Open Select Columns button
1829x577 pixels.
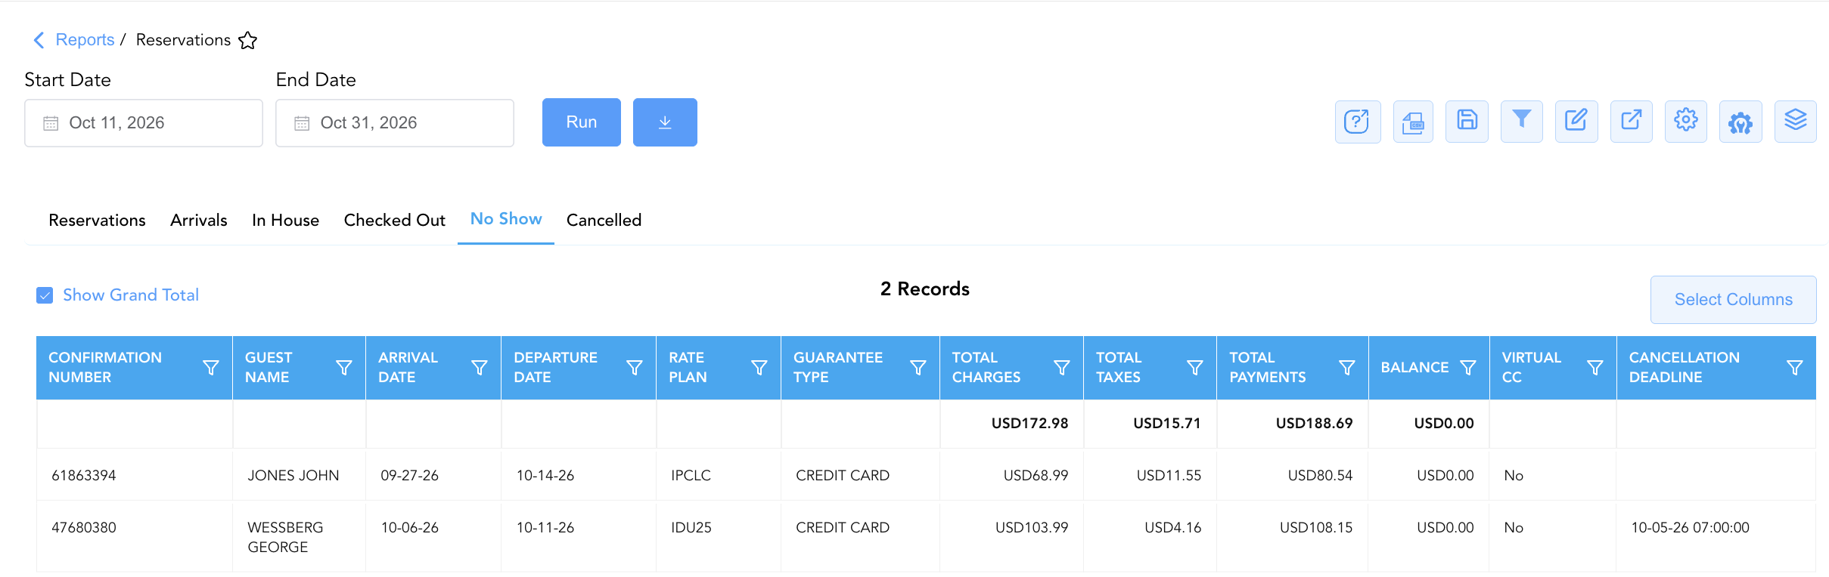(1733, 300)
